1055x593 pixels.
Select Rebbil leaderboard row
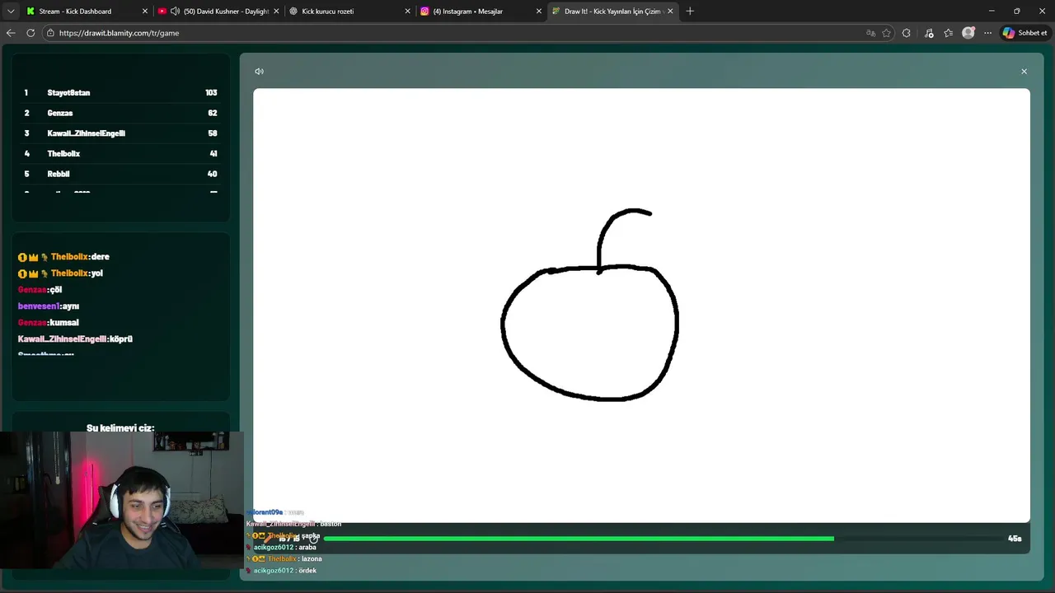120,174
